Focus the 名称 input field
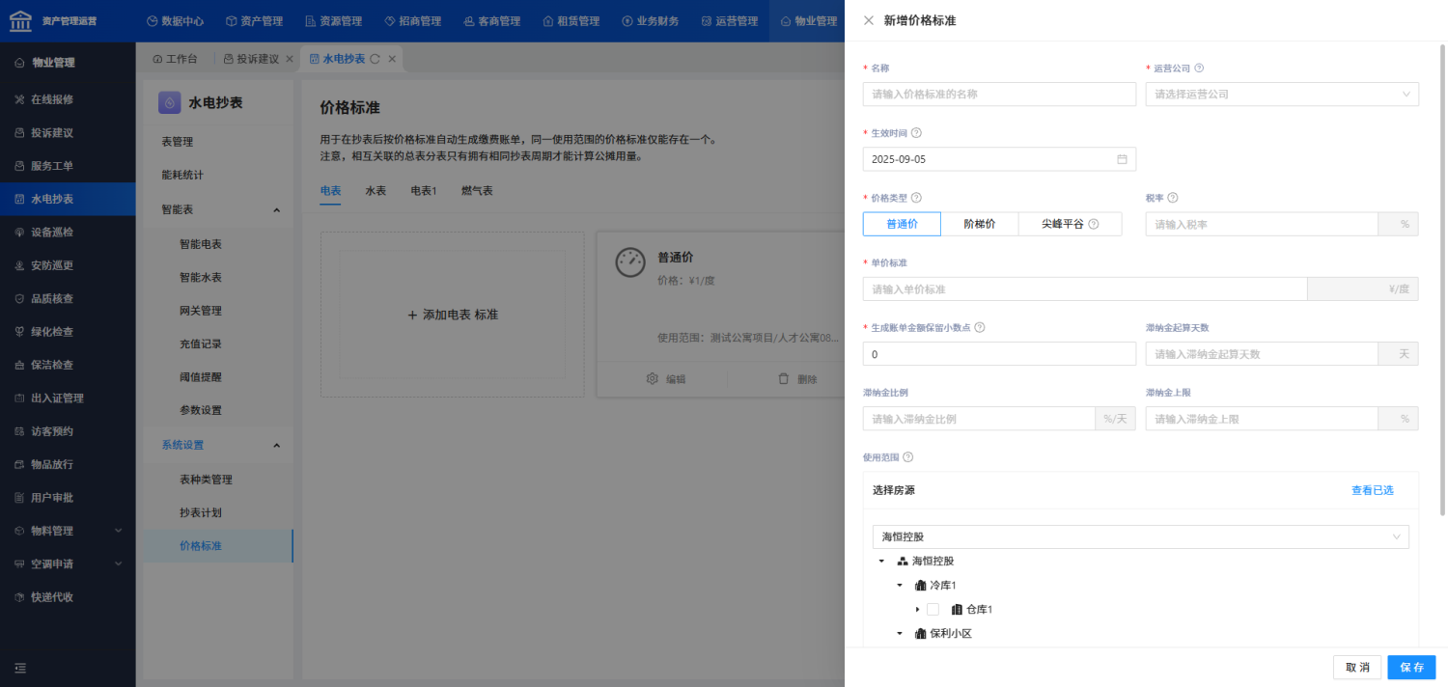This screenshot has height=687, width=1448. pyautogui.click(x=999, y=95)
